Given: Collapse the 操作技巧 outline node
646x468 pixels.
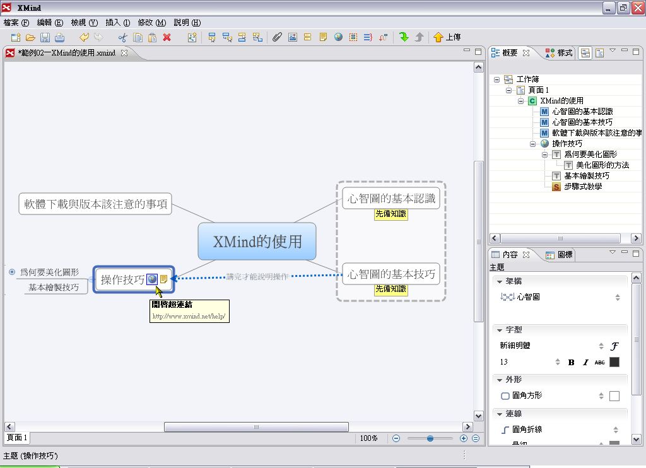Looking at the screenshot, I should click(x=532, y=144).
